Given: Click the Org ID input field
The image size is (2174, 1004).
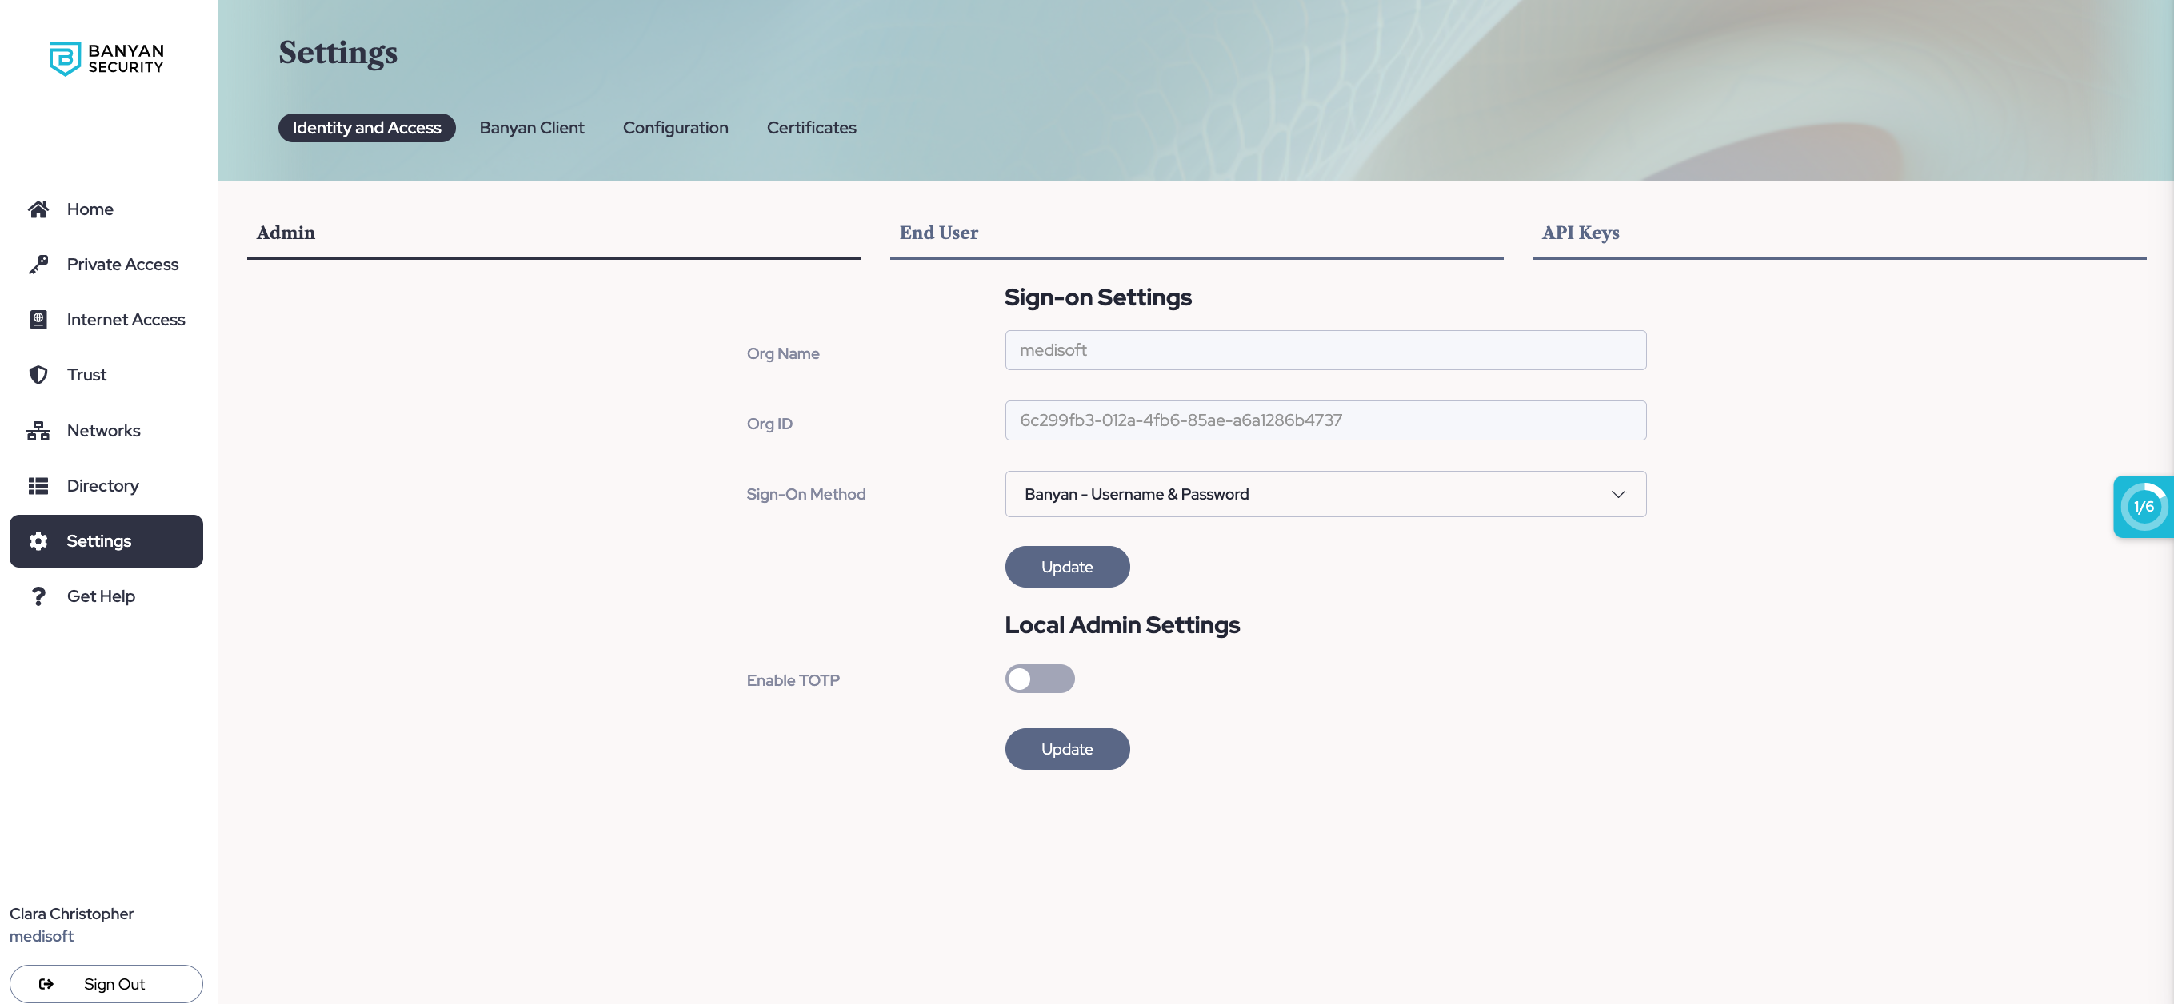Looking at the screenshot, I should [x=1324, y=420].
